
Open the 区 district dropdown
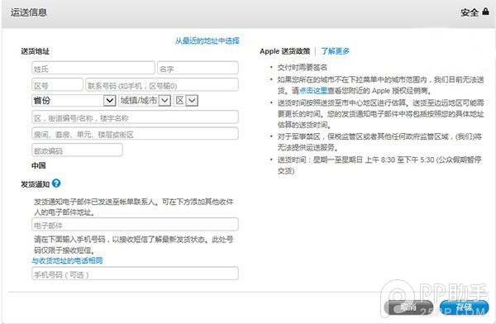[186, 101]
